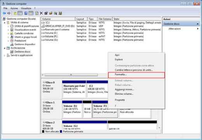Screen dimensions: 202x140
Task: Click the Forward arrow toolbar icon
Action: [x=9, y=13]
